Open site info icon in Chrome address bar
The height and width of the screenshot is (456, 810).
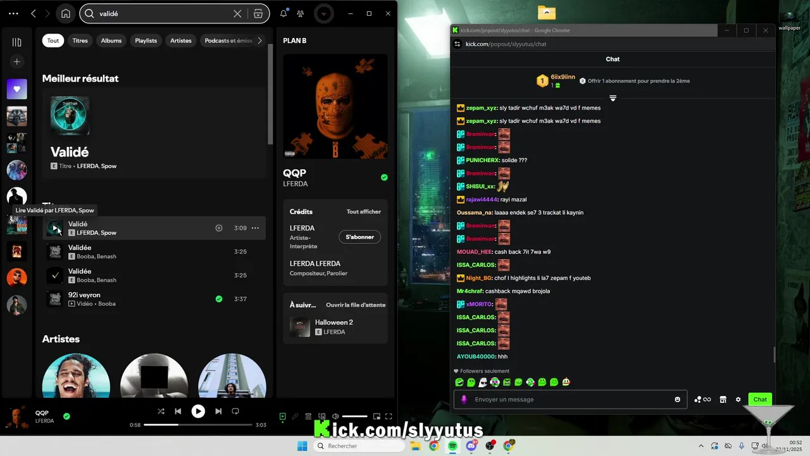coord(458,44)
